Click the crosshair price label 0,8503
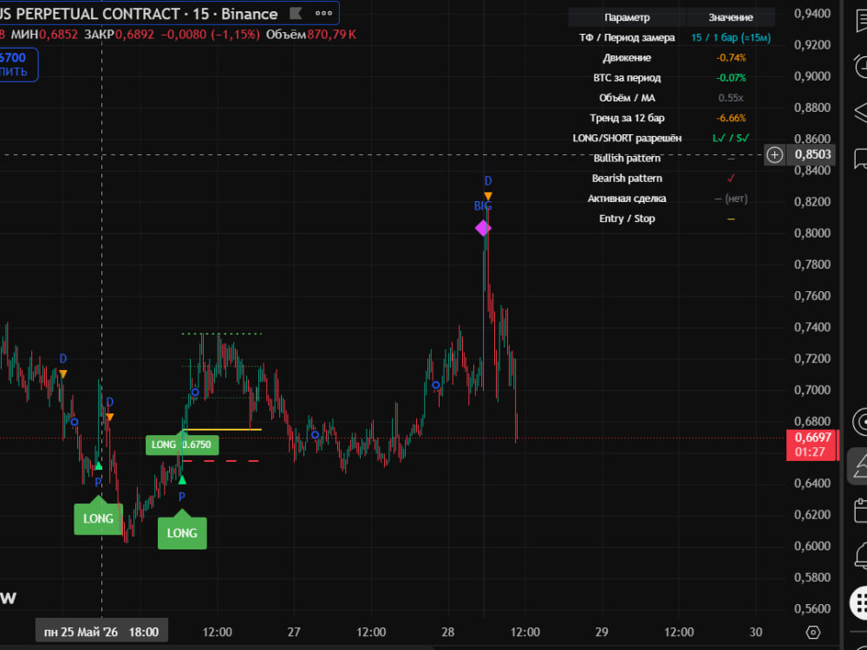867x650 pixels. (x=812, y=155)
